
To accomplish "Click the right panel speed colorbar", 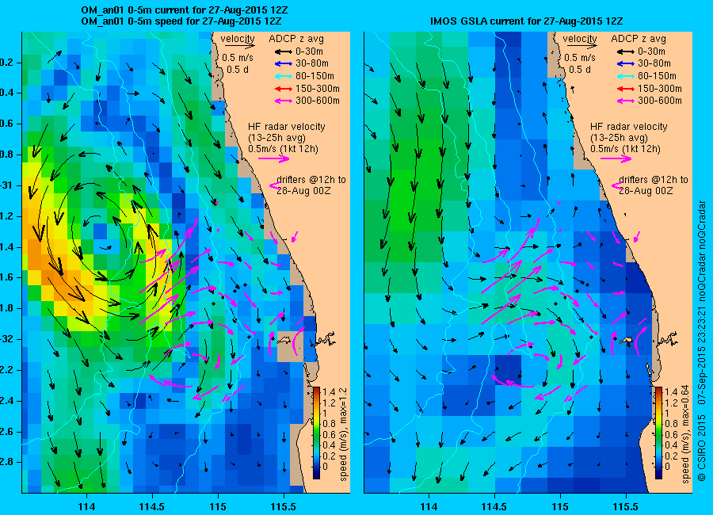I will 658,433.
